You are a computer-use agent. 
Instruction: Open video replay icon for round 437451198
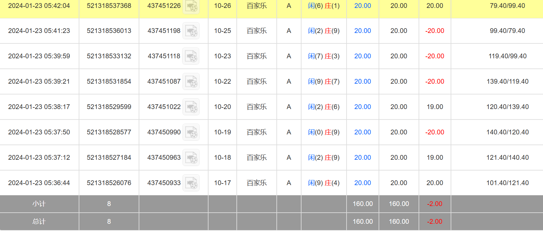tap(191, 31)
